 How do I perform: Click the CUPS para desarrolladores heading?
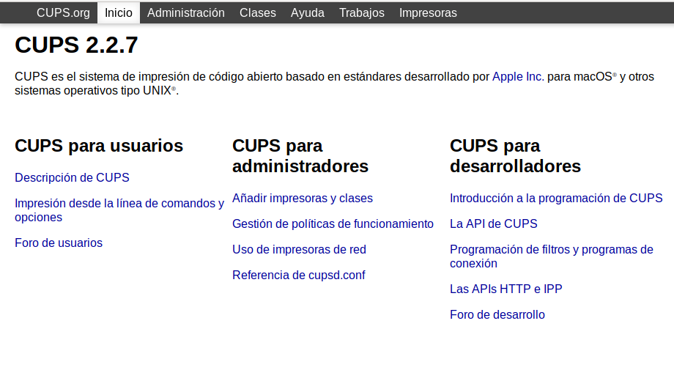click(x=515, y=156)
